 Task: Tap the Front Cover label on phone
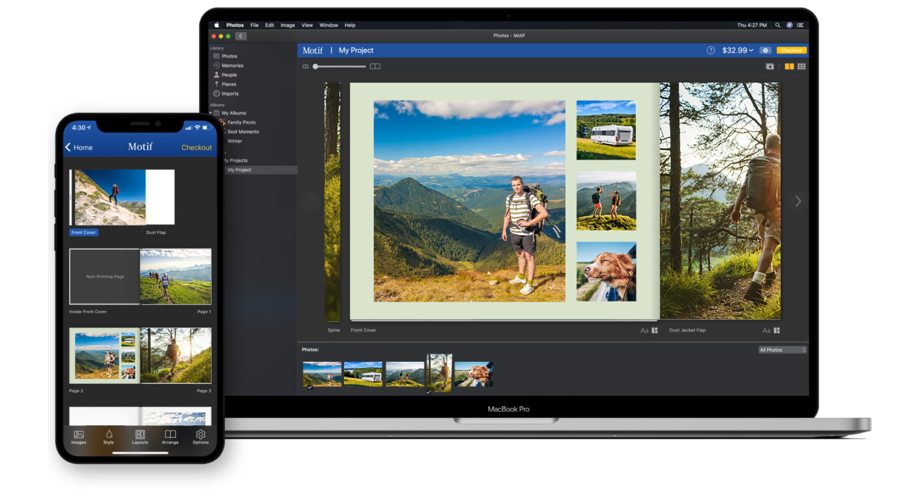point(84,233)
